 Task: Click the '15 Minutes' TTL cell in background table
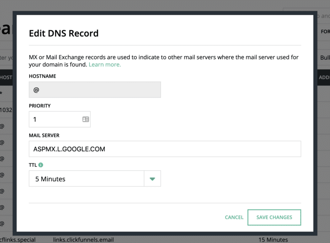click(x=273, y=240)
